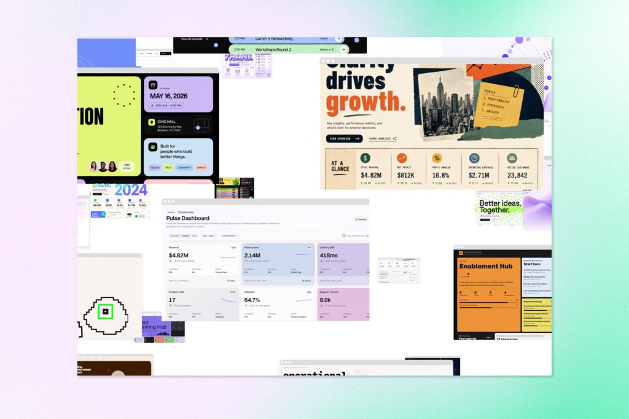
Task: Click the 23,842 Active Customers value
Action: (x=517, y=175)
